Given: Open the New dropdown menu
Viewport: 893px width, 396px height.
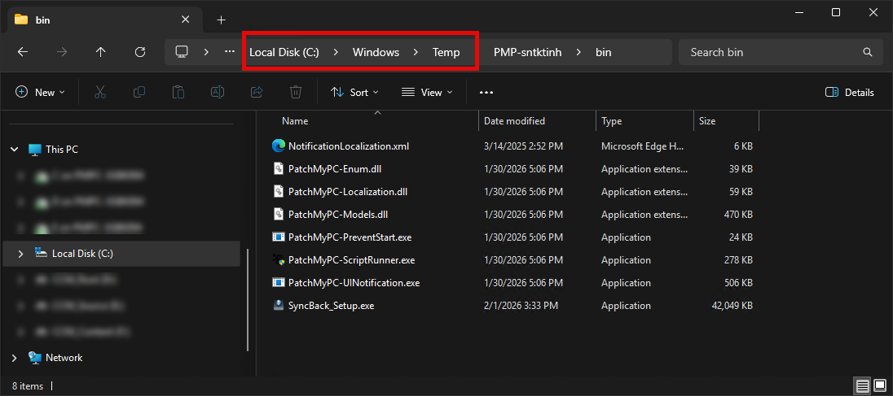Looking at the screenshot, I should coord(40,92).
